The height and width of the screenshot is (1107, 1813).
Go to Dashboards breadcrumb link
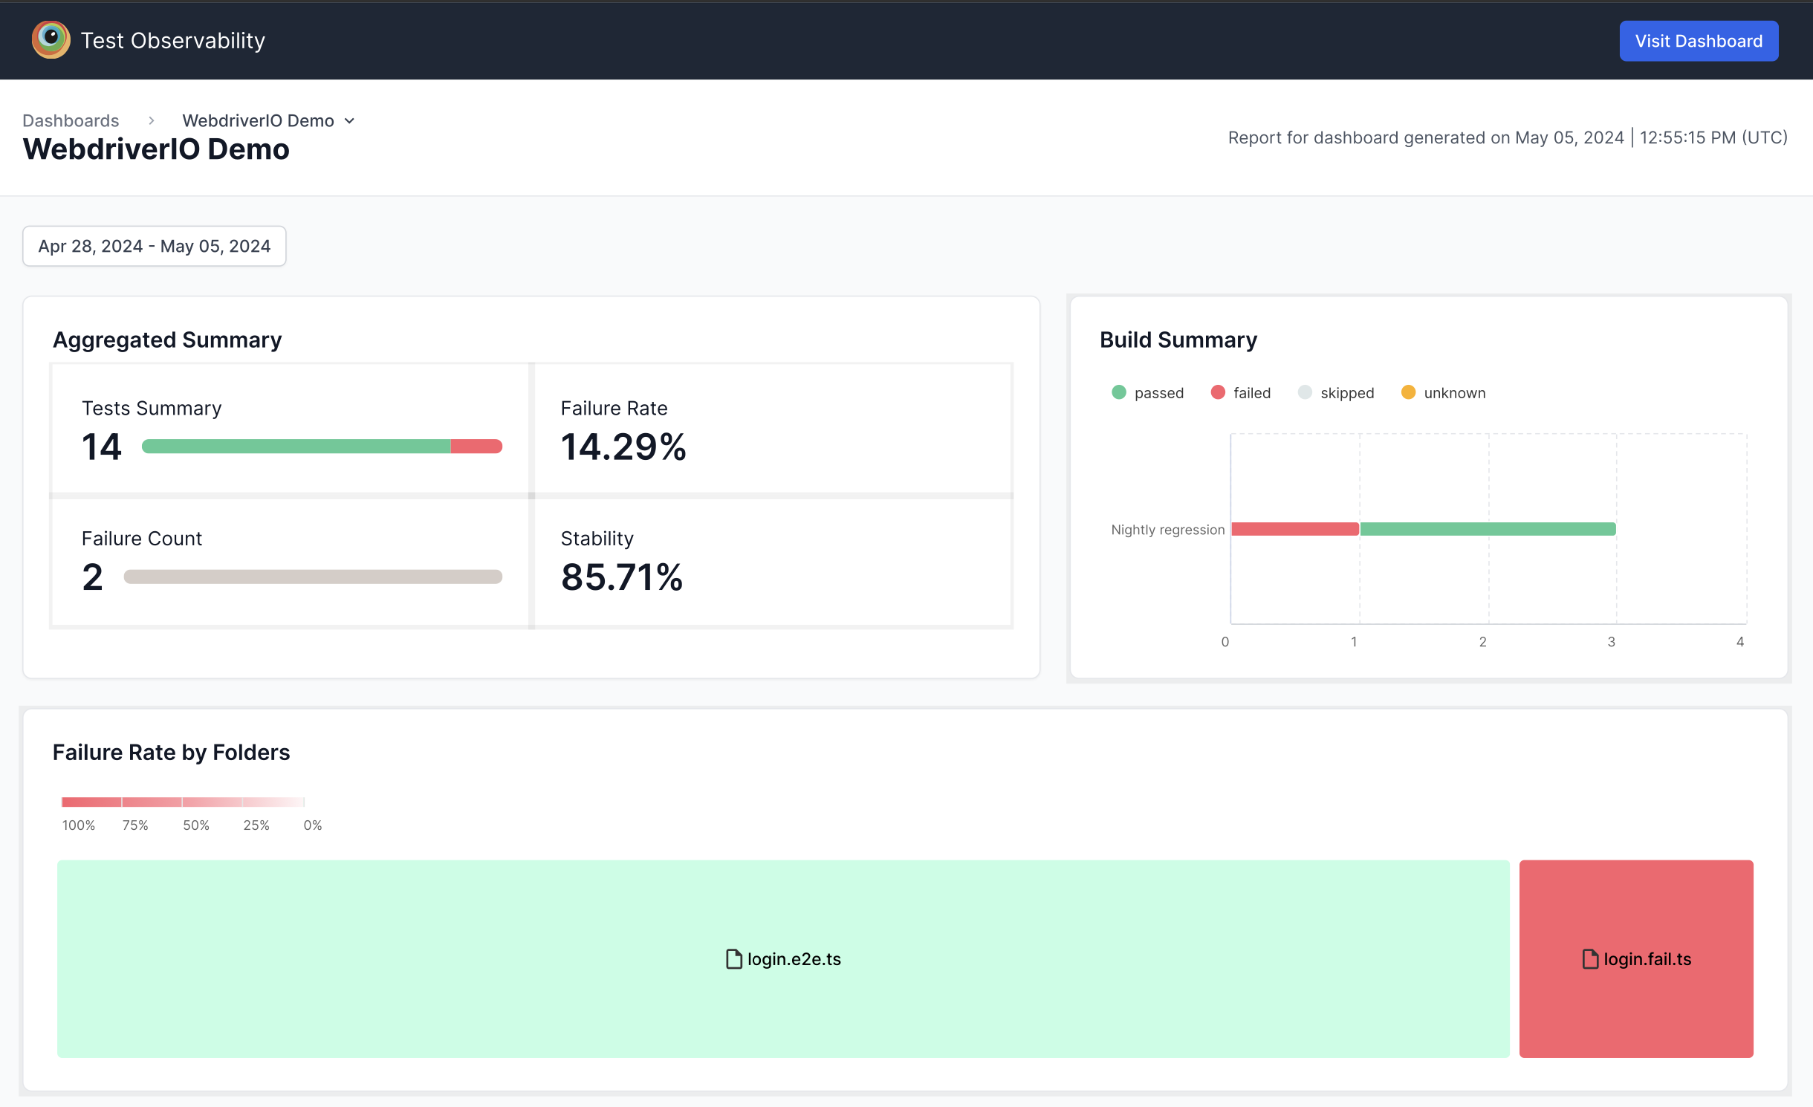(71, 120)
